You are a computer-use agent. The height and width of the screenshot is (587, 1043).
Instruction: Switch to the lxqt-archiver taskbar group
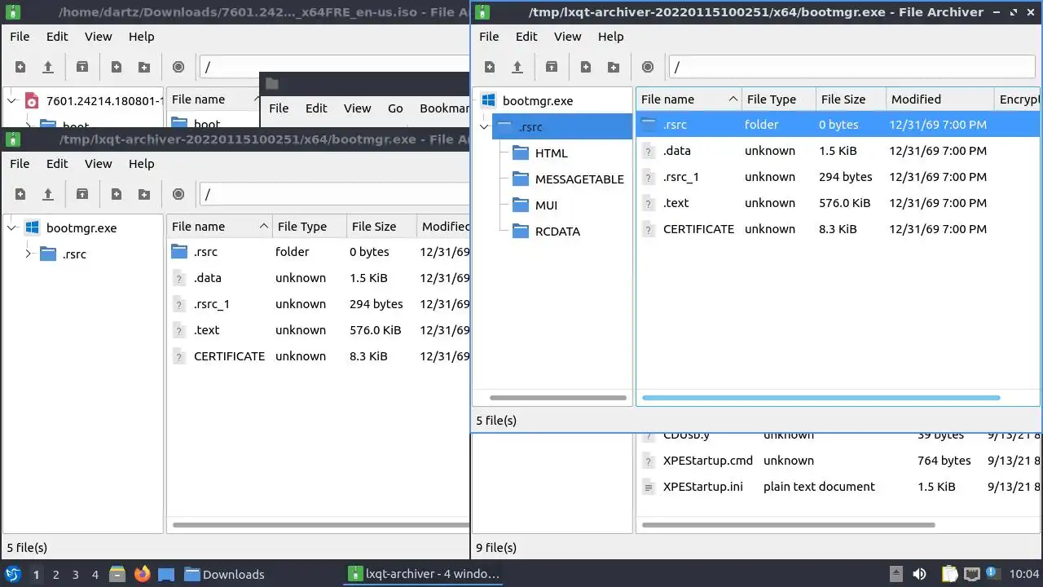click(x=424, y=574)
